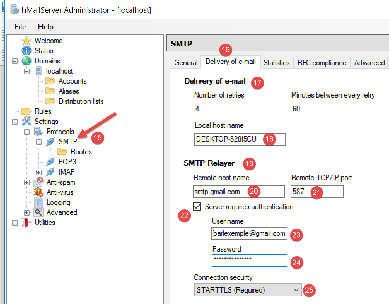Expand the IMAP tree node

(x=38, y=172)
